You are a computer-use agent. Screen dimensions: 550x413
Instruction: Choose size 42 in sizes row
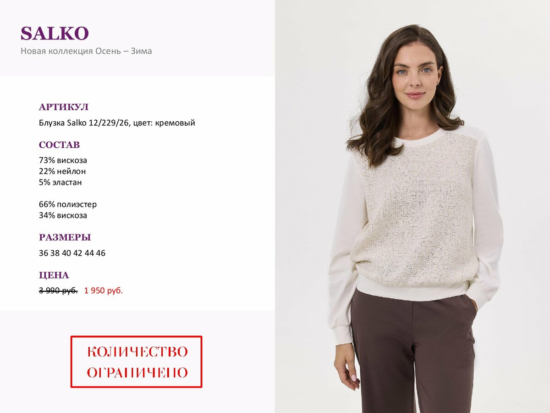coord(78,253)
